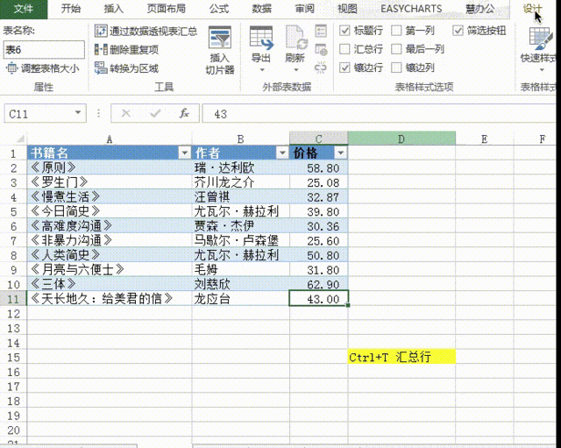Toggle the Header Row (标题行) checkbox
The image size is (561, 448).
pyautogui.click(x=344, y=31)
